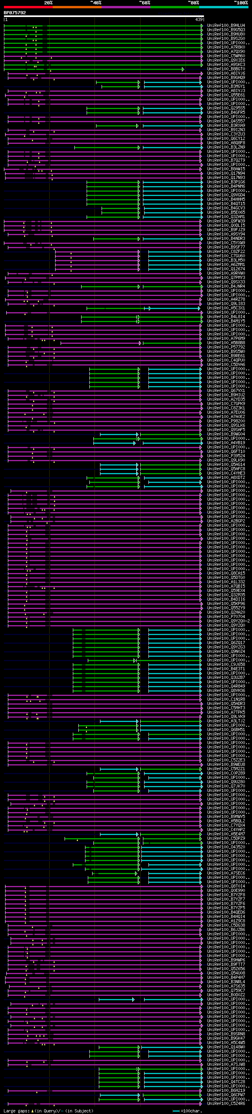Select UniRef100_B4JNR4 hit
The height and width of the screenshot is (1114, 252).
coord(226,286)
